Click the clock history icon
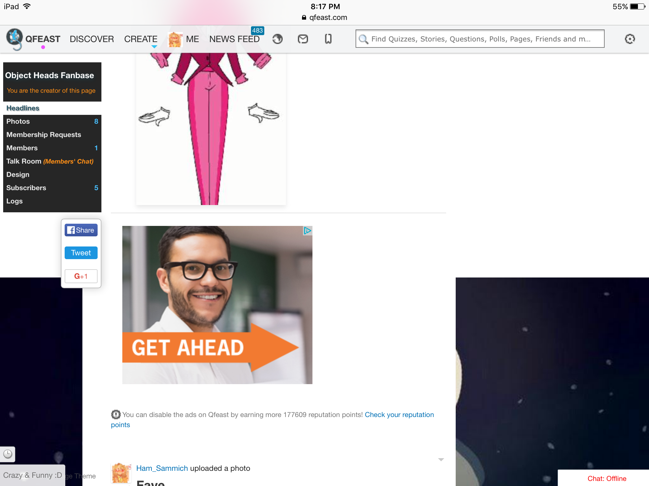The width and height of the screenshot is (649, 486). coord(8,454)
